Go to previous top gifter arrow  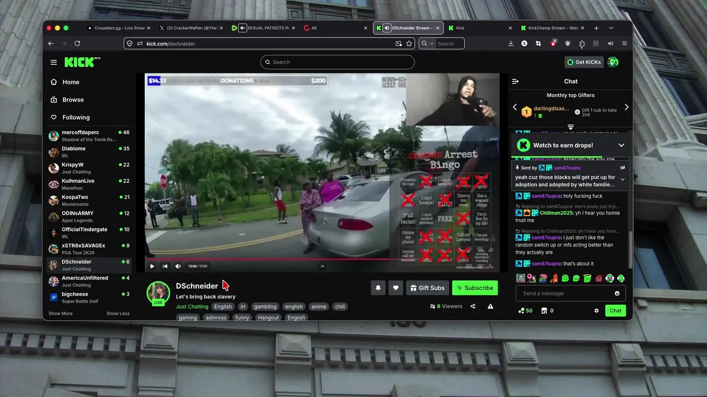coord(515,107)
